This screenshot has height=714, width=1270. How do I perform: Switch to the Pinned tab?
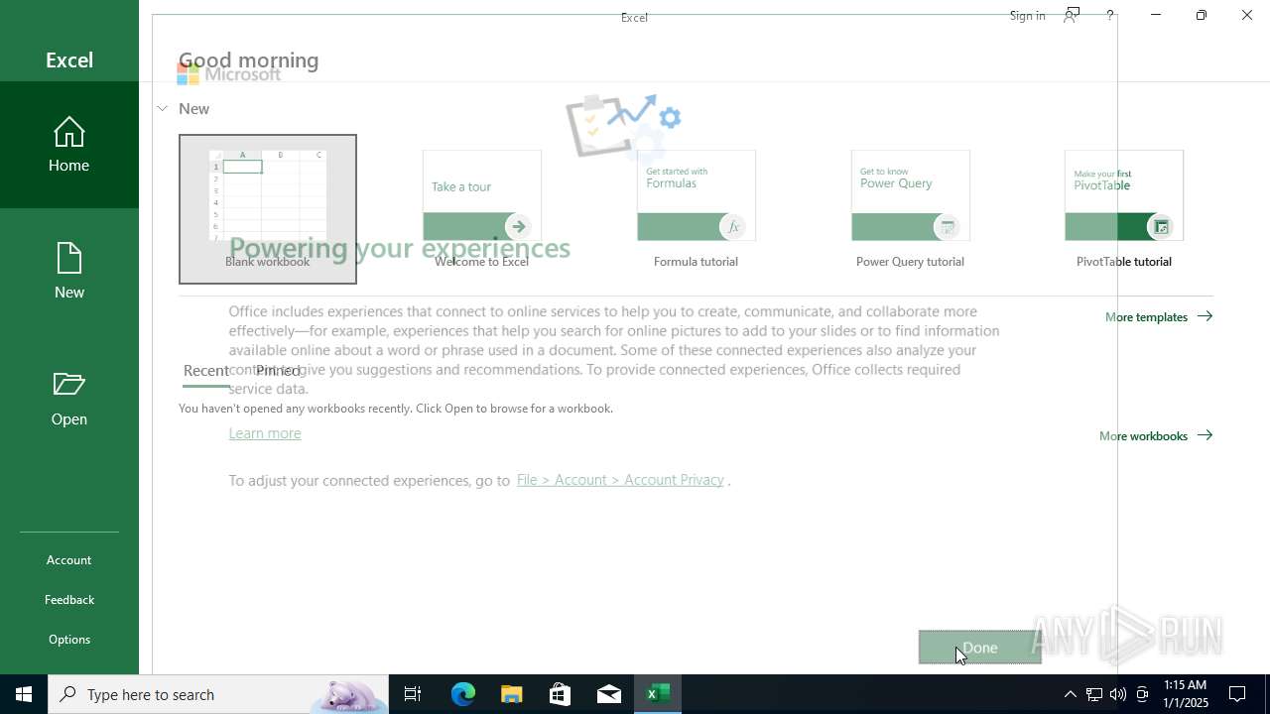pyautogui.click(x=278, y=371)
